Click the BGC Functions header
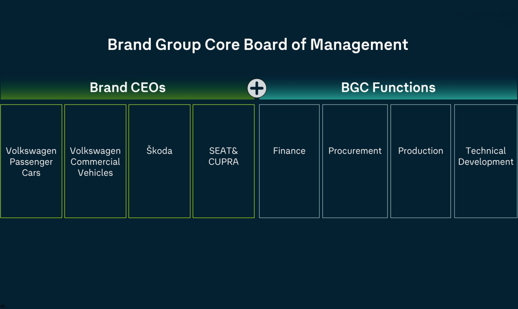 coord(388,87)
